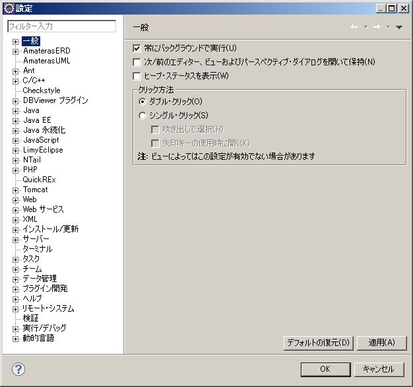Select ダブル・クリック radio button
The height and width of the screenshot is (387, 413).
point(143,102)
